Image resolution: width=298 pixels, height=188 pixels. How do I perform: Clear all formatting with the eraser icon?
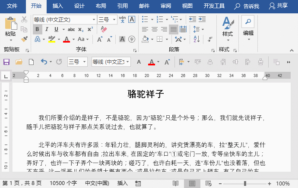point(103,29)
